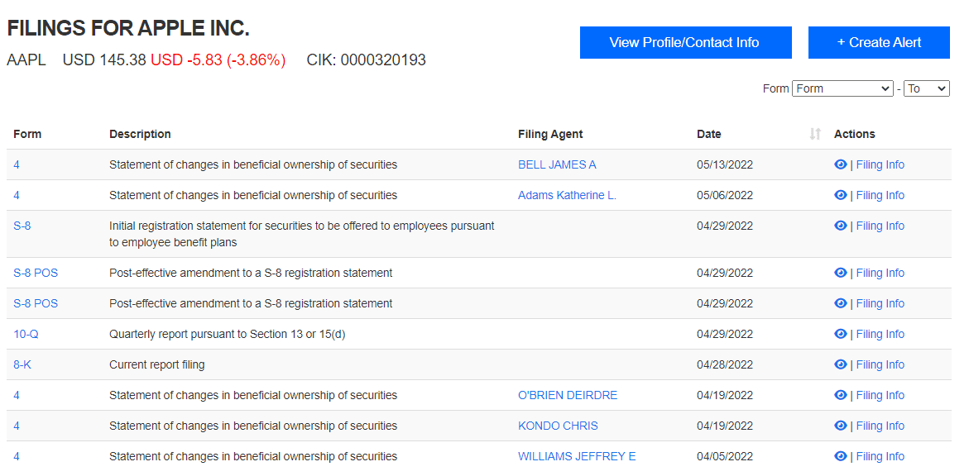969x476 pixels.
Task: Click the eye icon for Adams Katherine L. filing
Action: click(840, 195)
